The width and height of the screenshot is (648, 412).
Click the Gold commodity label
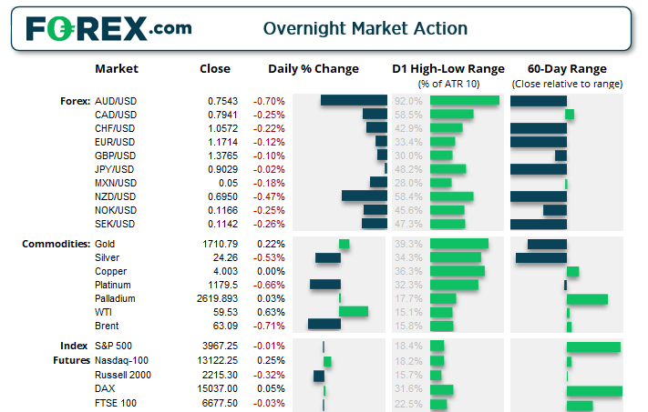click(x=106, y=244)
